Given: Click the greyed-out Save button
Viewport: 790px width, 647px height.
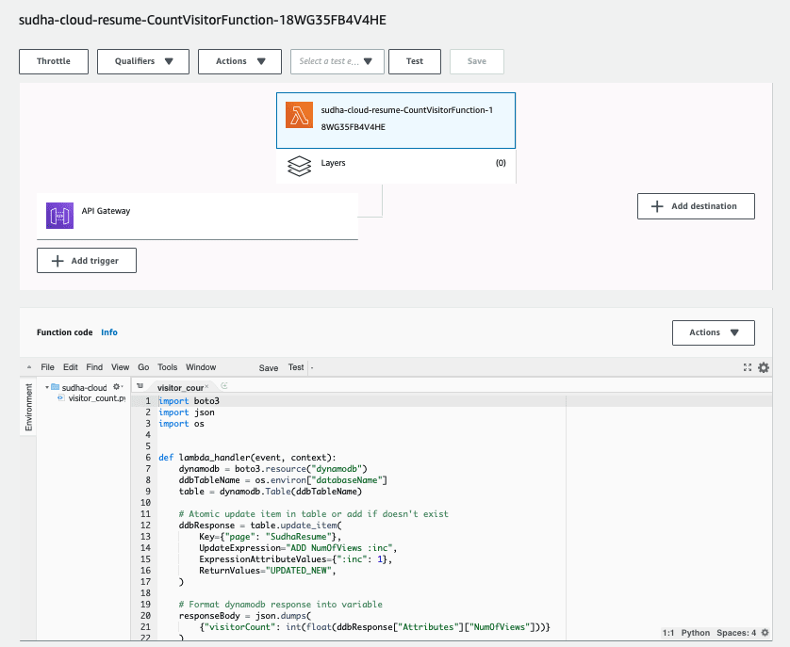Looking at the screenshot, I should [x=477, y=61].
